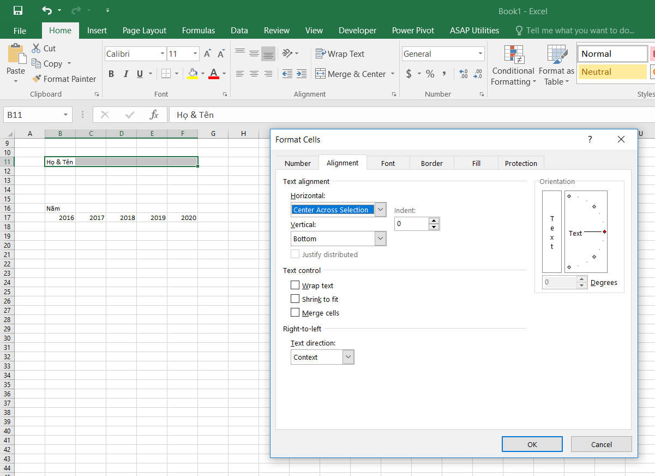Apply Underline formatting
655x476 pixels.
pos(140,74)
